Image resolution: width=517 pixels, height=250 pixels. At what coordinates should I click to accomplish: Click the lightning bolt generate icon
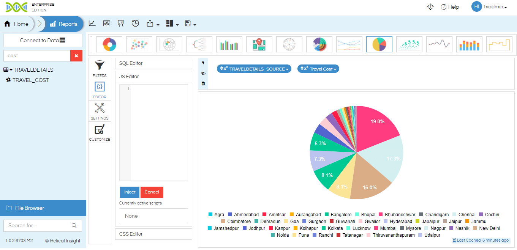pos(203,63)
